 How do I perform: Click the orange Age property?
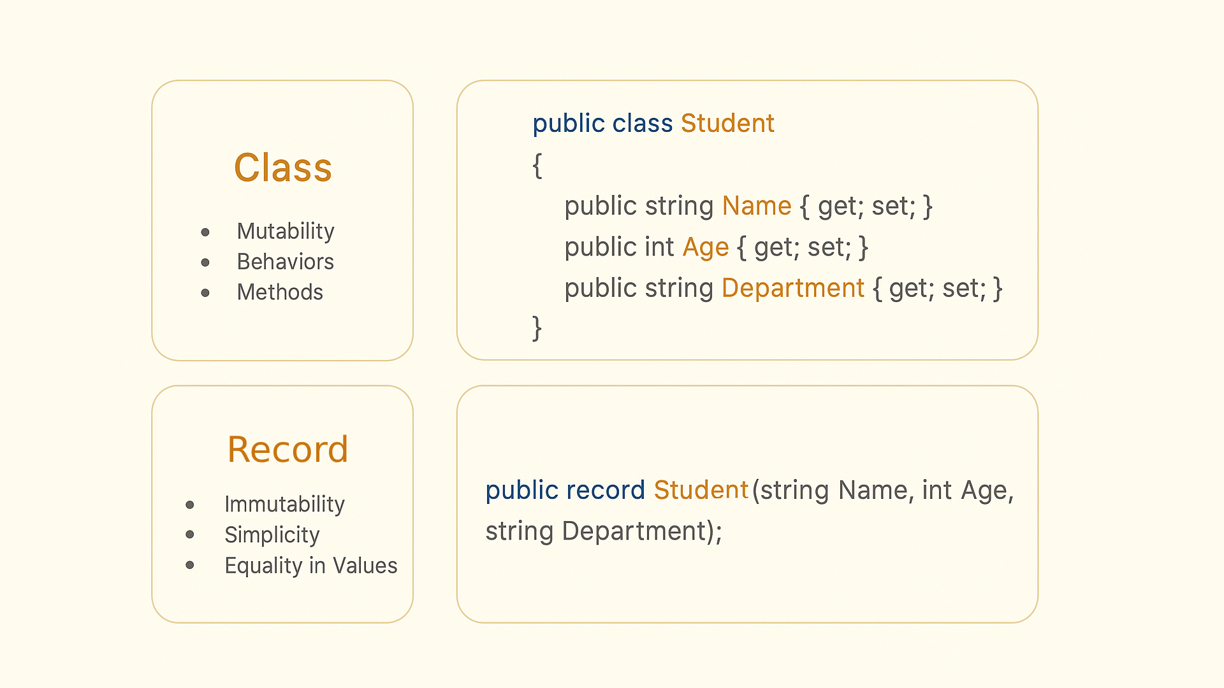[706, 248]
